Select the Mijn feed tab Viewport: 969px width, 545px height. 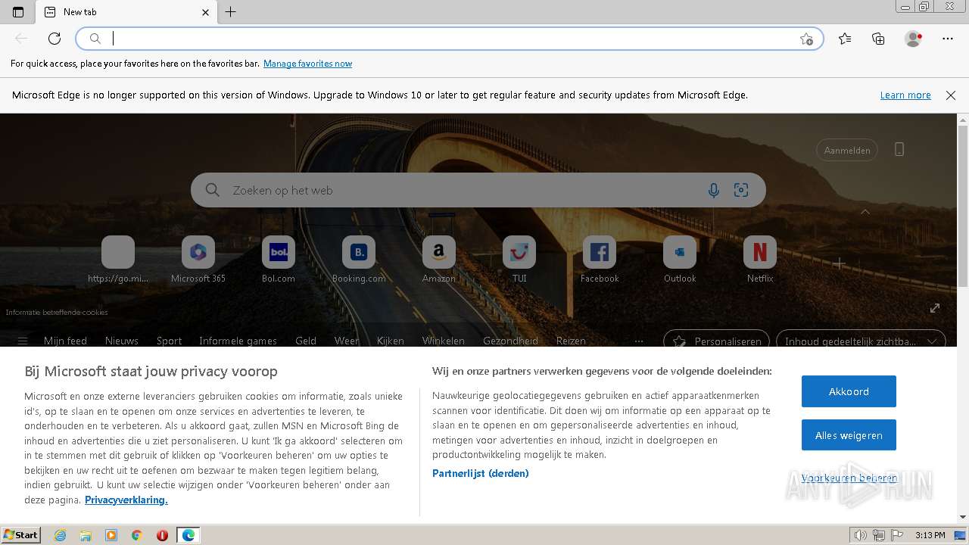(65, 341)
